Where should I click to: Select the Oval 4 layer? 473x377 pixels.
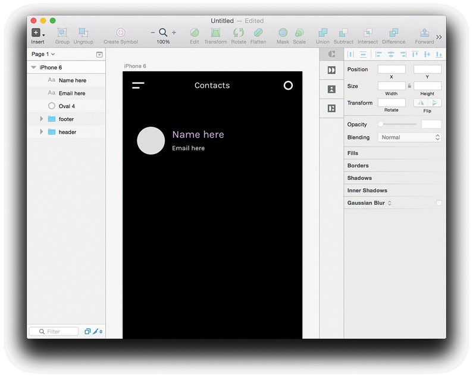(67, 106)
